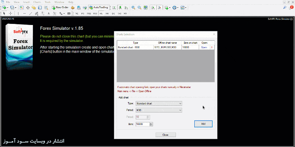Click the Bars spinner arrows
This screenshot has width=295, height=147.
point(152,124)
